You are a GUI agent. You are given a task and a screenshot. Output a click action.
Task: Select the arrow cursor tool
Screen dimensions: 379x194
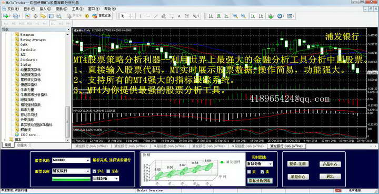tap(123, 16)
